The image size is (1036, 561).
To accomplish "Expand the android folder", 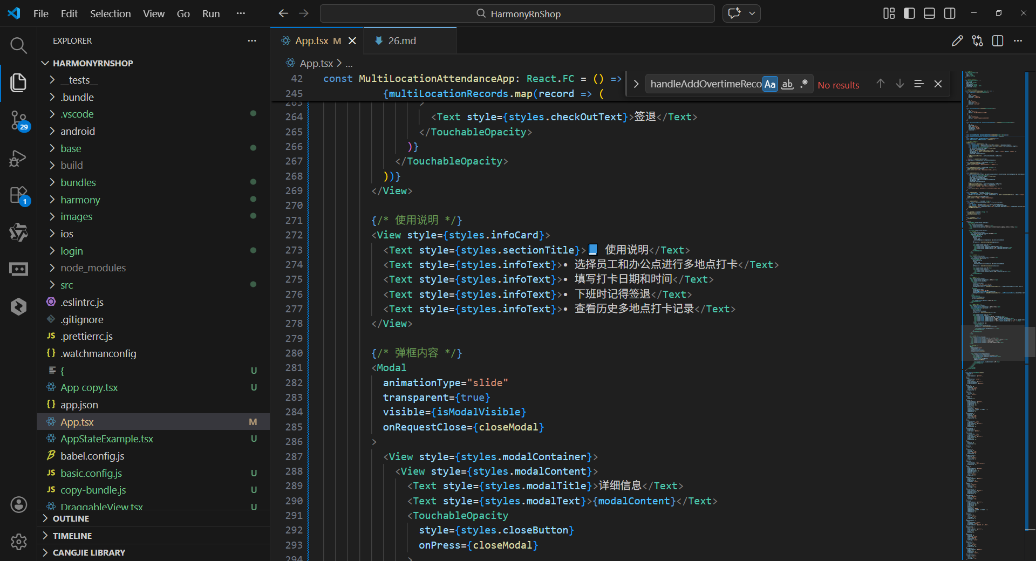I will 154,131.
